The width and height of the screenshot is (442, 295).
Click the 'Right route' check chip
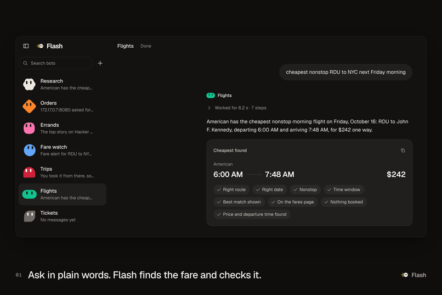click(231, 190)
